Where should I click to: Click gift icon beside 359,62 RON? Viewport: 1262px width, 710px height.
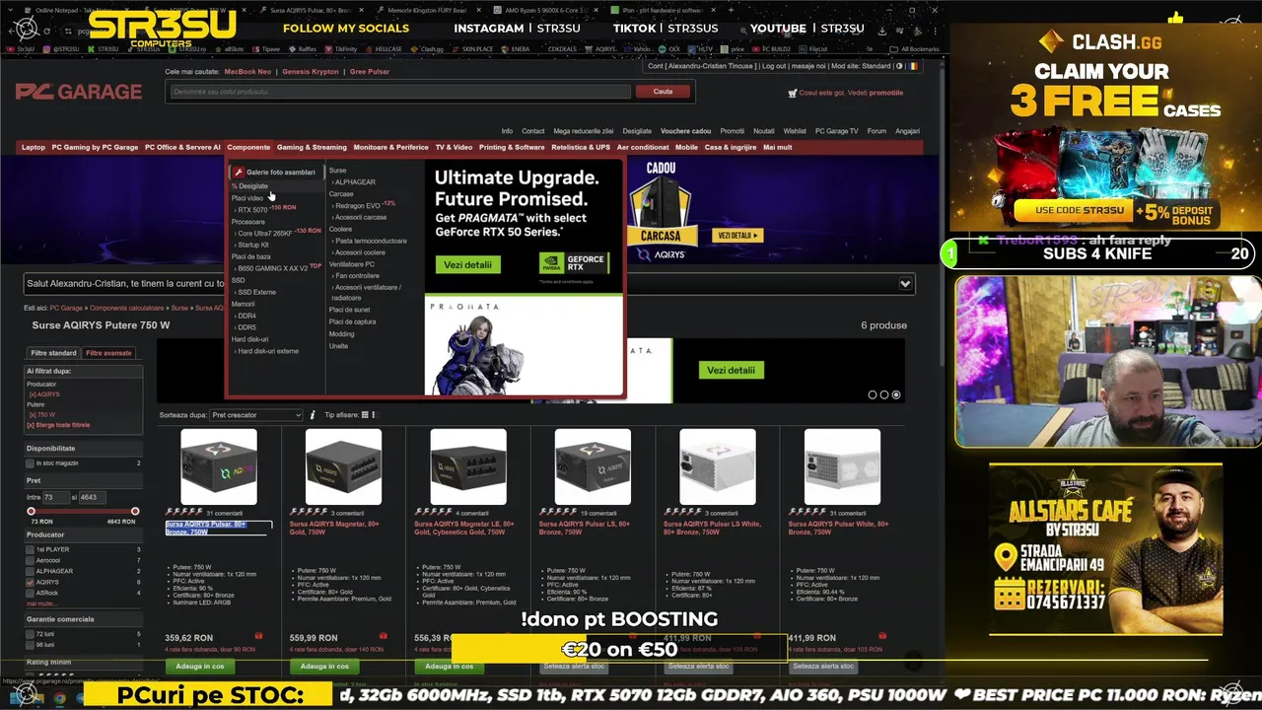(258, 637)
